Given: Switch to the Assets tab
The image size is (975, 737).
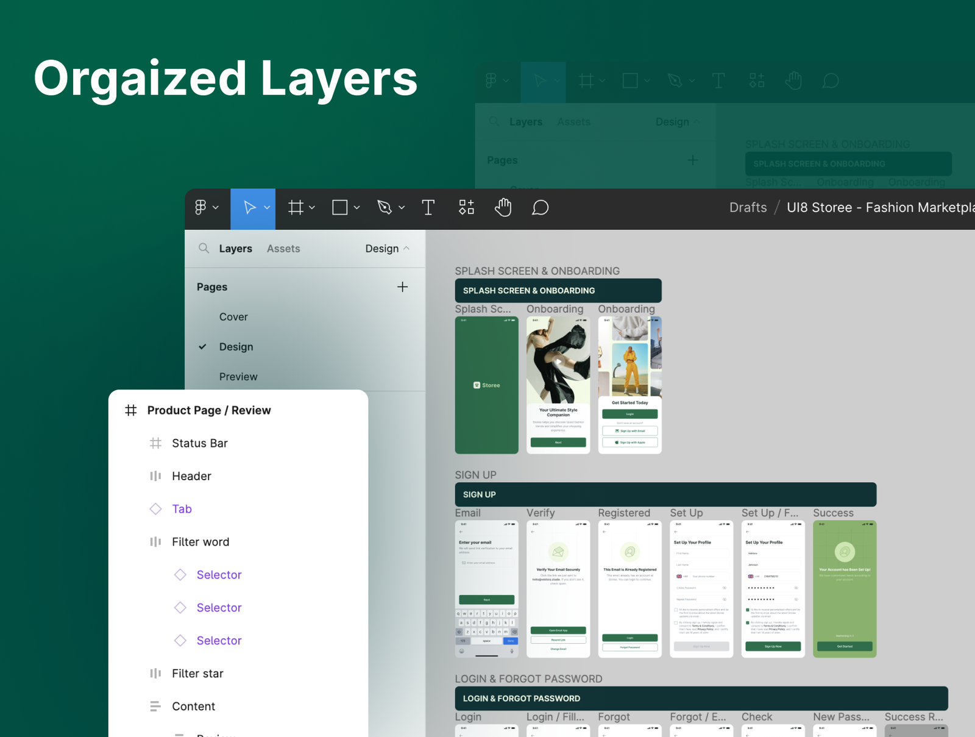Looking at the screenshot, I should tap(283, 249).
